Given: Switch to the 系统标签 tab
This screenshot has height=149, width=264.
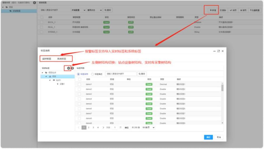Looking at the screenshot, I should pos(62,59).
